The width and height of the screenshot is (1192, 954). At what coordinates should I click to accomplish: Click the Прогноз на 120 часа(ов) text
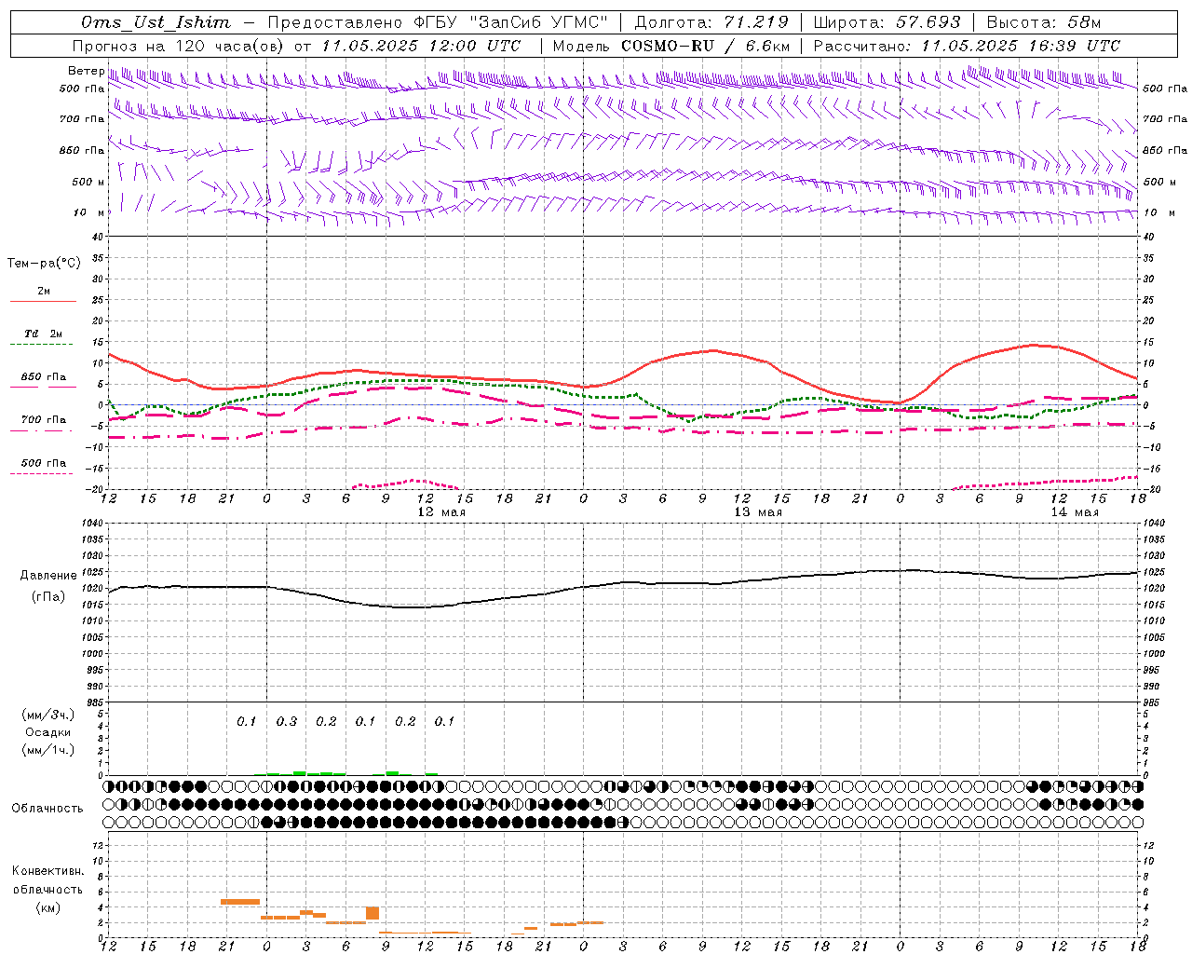point(180,46)
